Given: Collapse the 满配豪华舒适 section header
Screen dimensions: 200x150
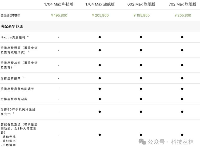Looking at the screenshot, I should coord(12,26).
